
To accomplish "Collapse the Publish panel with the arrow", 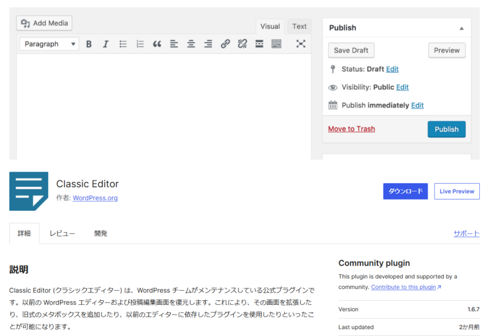I will tap(462, 28).
